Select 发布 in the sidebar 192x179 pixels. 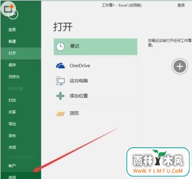pyautogui.click(x=12, y=136)
